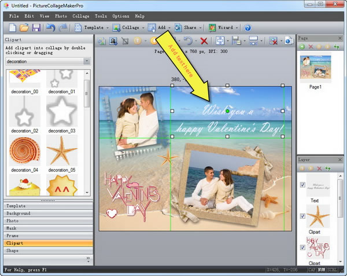347x276 pixels.
Task: Expand the Wizard toolbar dropdown
Action: pos(237,27)
